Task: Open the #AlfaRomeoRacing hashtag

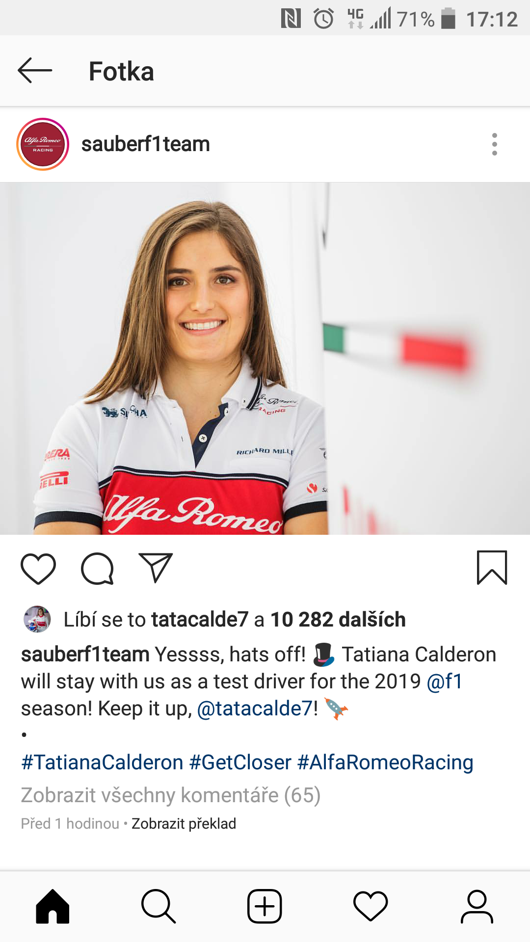Action: pyautogui.click(x=385, y=762)
